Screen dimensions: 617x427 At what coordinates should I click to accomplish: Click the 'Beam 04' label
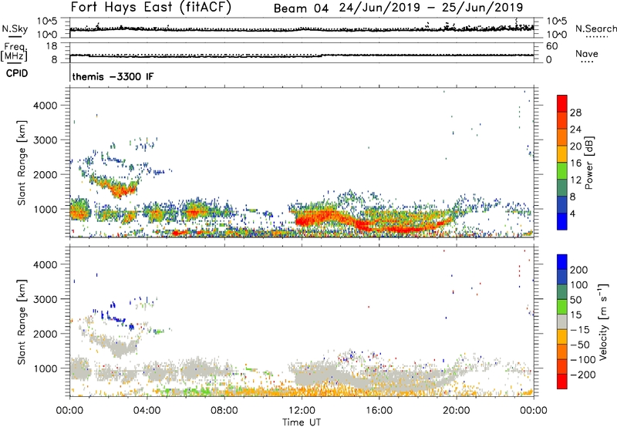[x=301, y=8]
